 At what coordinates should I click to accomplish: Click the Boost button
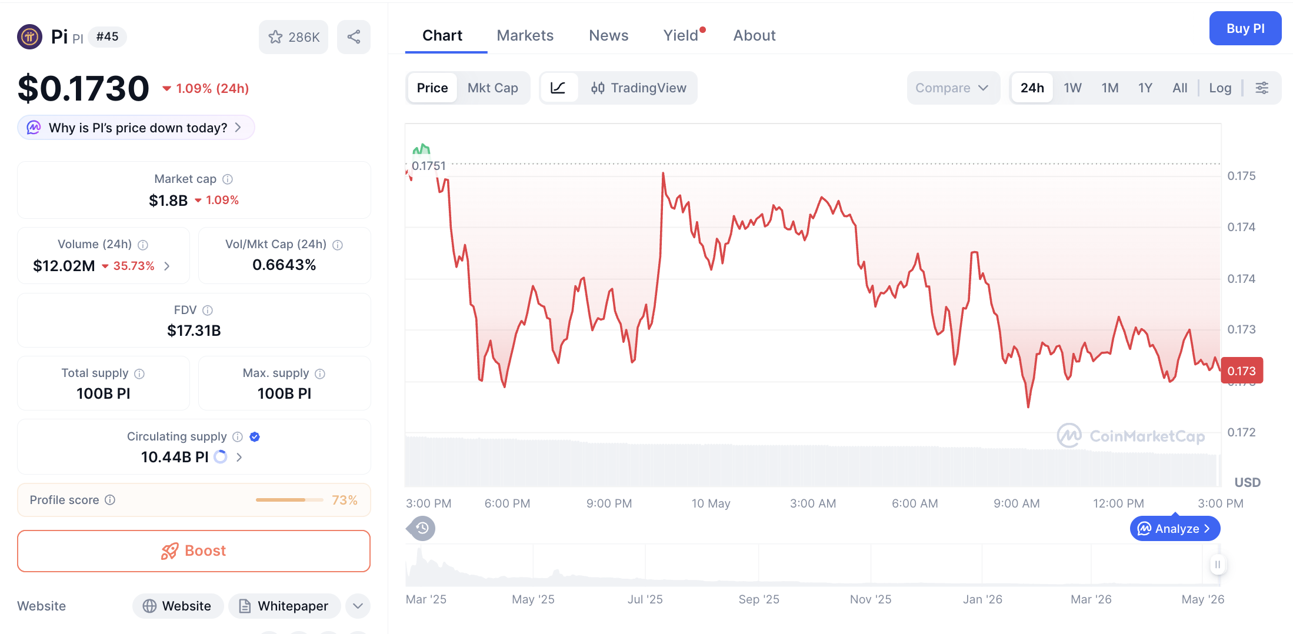194,551
